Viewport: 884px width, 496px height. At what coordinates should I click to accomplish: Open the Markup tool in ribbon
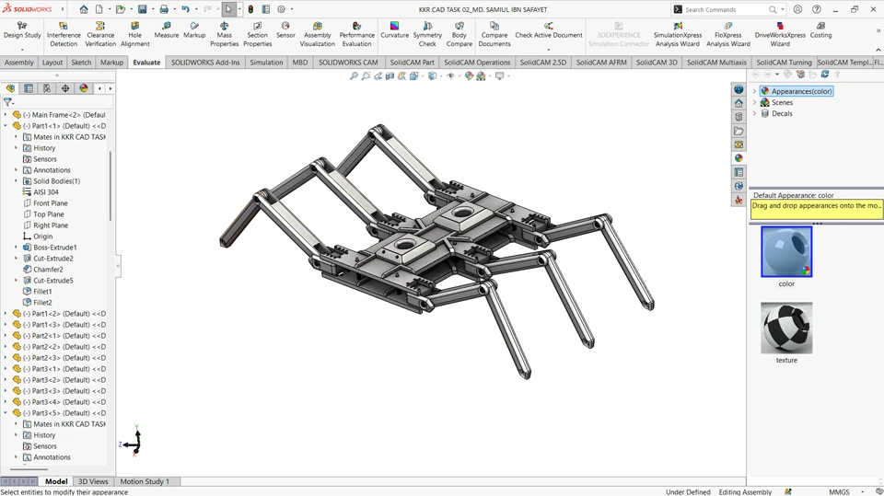(x=194, y=30)
